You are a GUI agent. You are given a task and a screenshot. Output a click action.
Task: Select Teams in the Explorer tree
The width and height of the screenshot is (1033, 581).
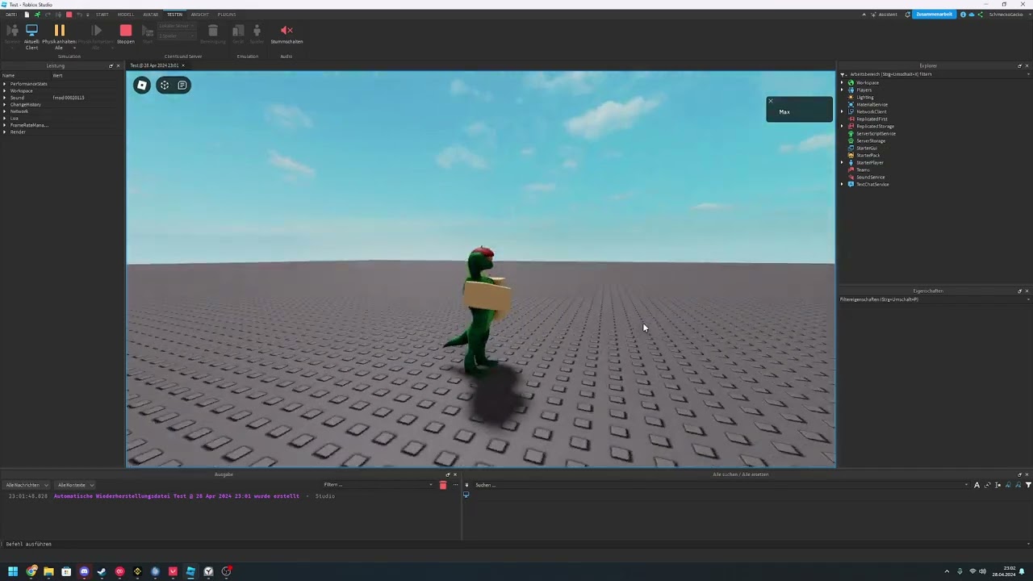pyautogui.click(x=863, y=170)
